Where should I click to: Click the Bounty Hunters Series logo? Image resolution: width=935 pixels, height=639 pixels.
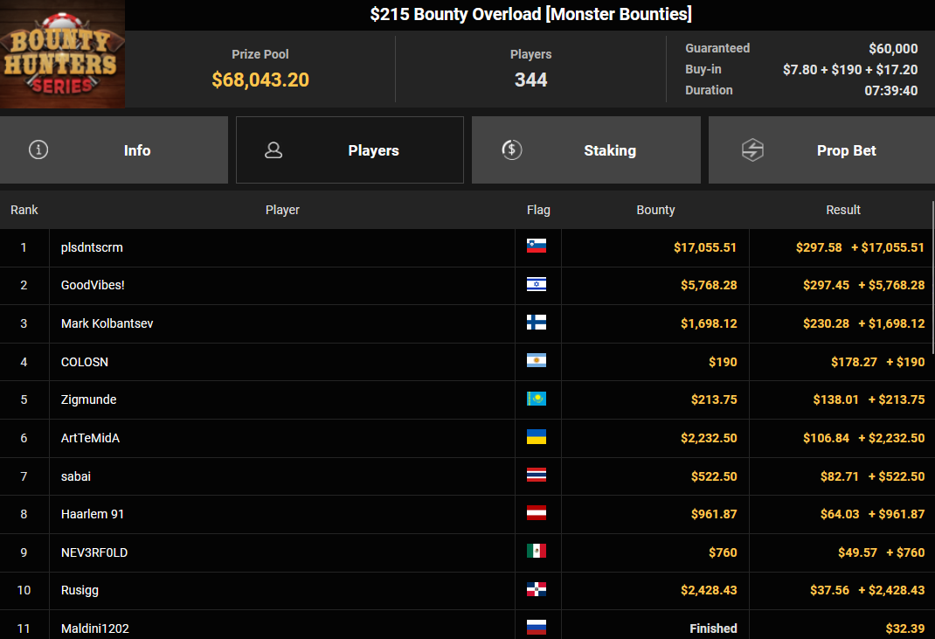coord(62,54)
